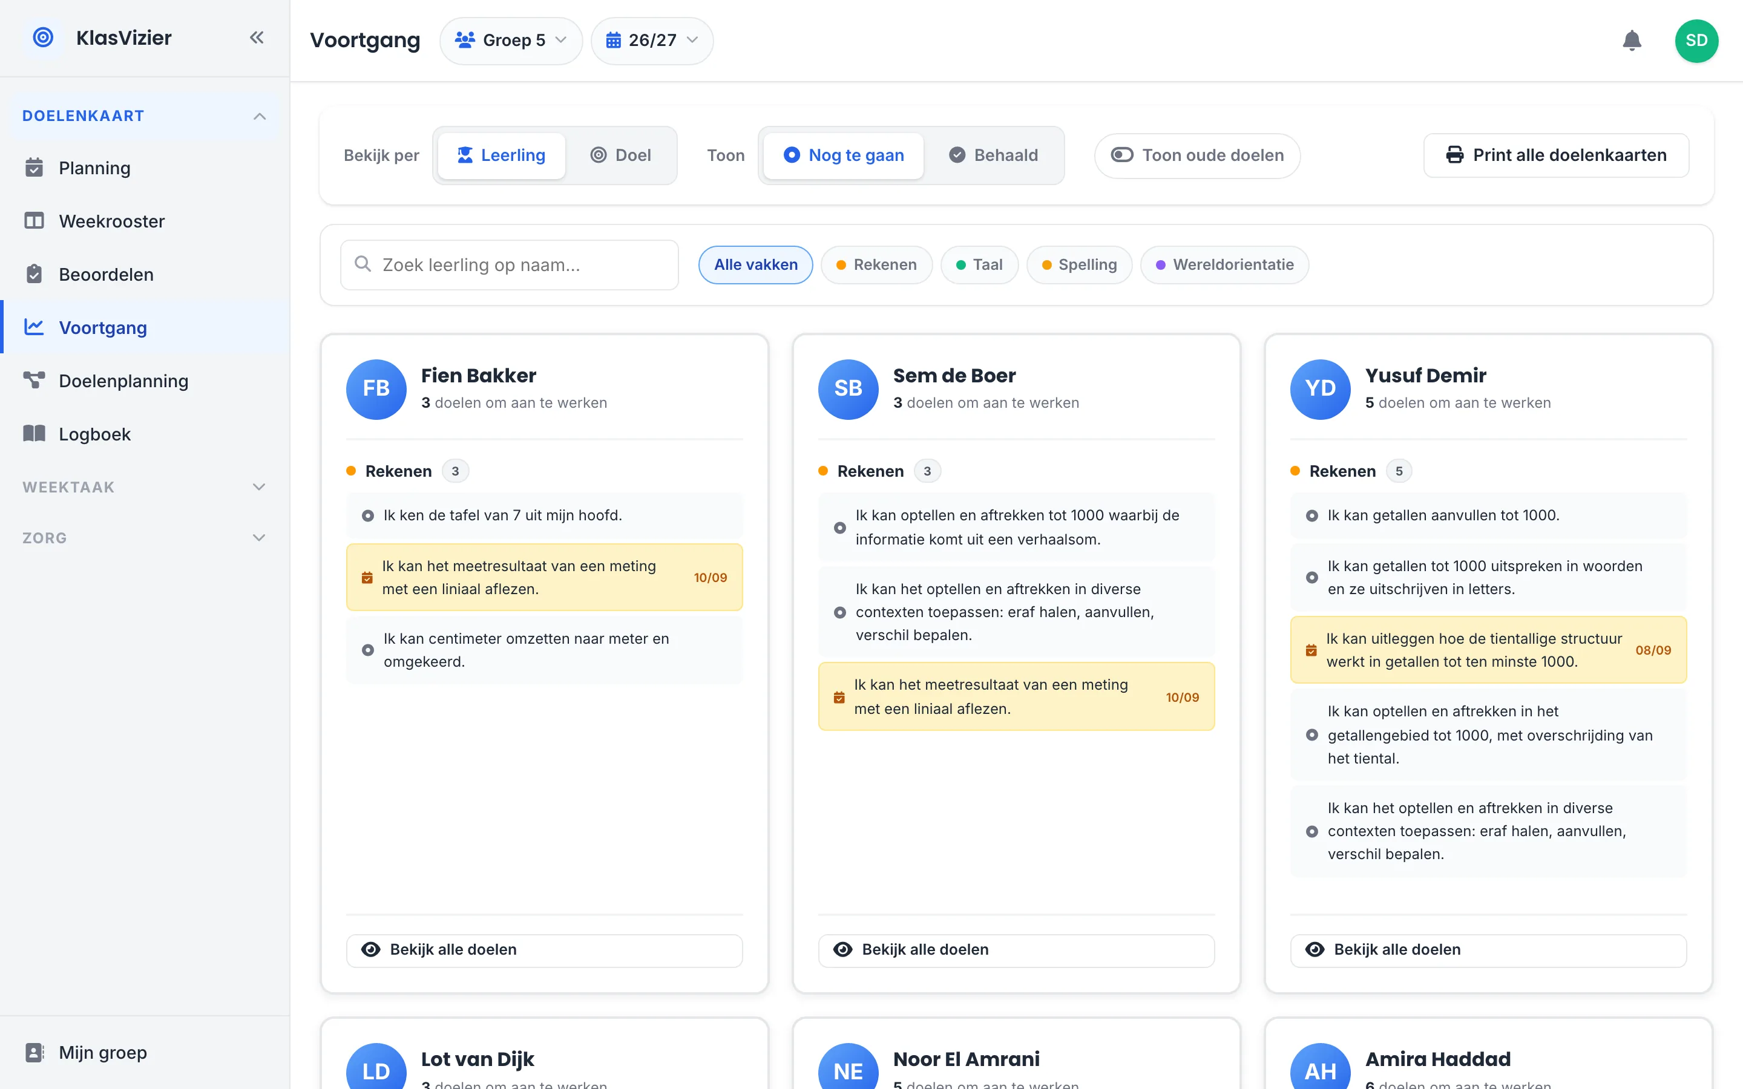The image size is (1743, 1089).
Task: Filter by Spelling subject chip
Action: [1079, 264]
